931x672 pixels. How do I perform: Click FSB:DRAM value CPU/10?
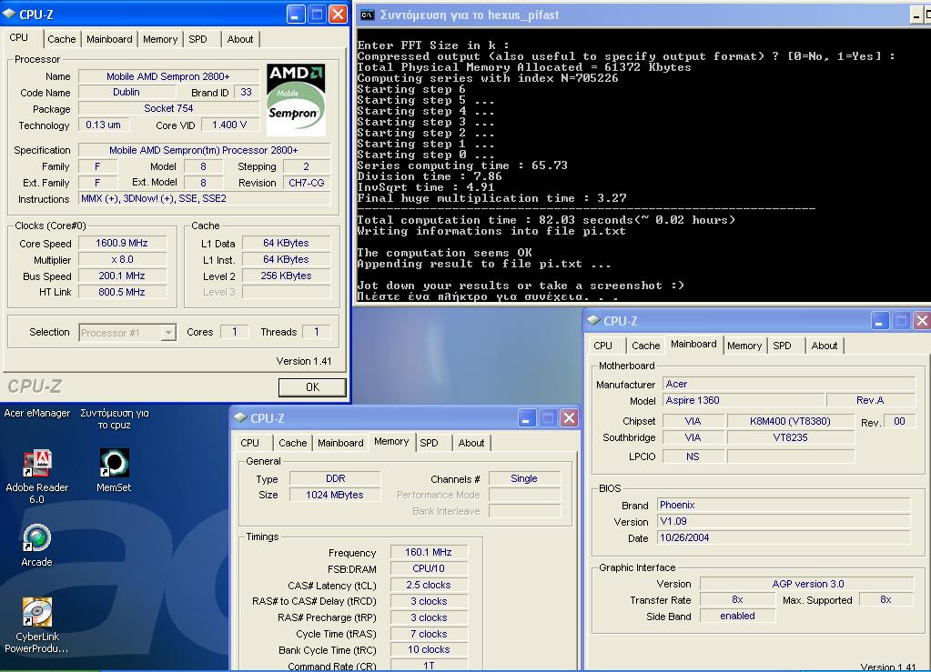429,569
